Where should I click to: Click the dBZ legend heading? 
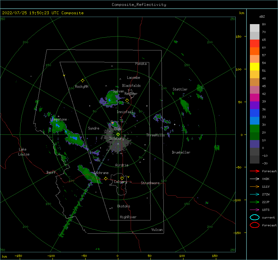pyautogui.click(x=262, y=17)
